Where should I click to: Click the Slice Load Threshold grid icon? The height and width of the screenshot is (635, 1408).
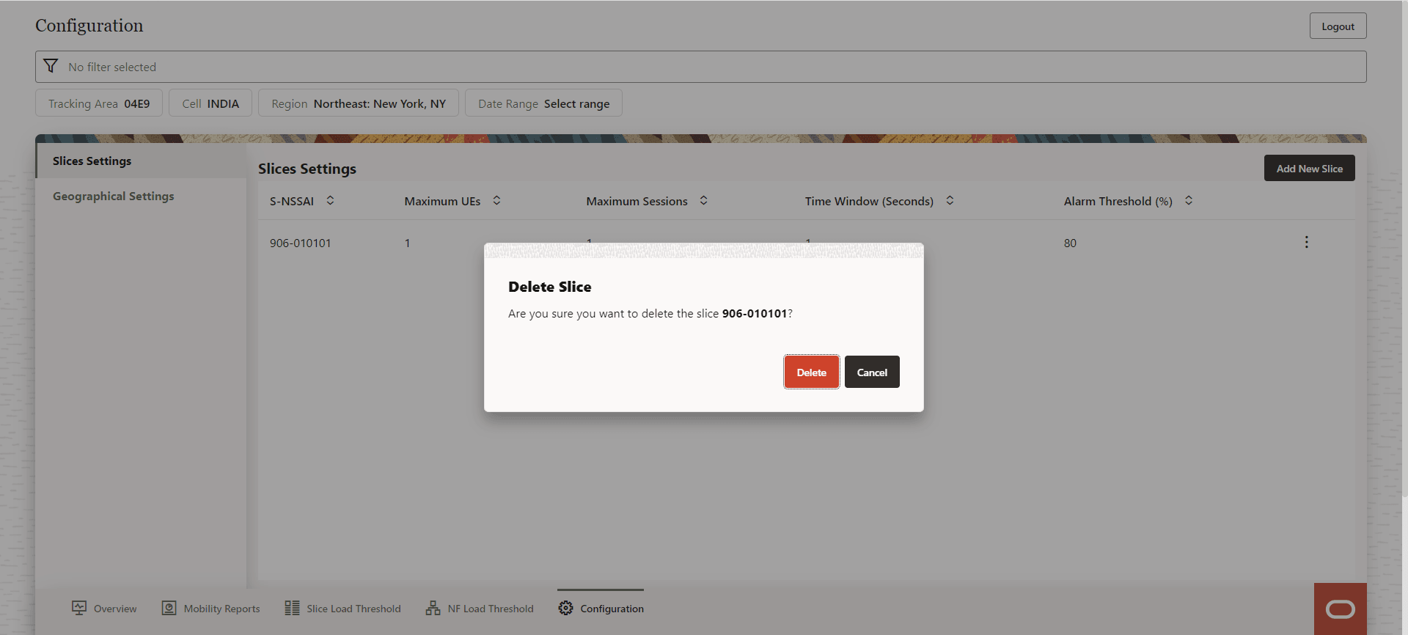292,608
